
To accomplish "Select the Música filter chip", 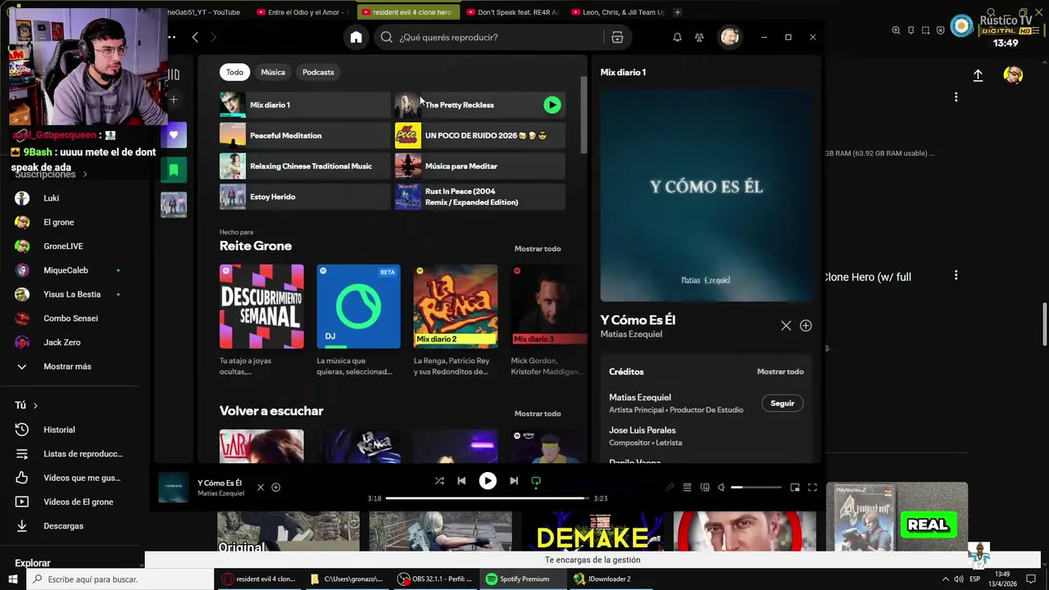I will click(273, 72).
